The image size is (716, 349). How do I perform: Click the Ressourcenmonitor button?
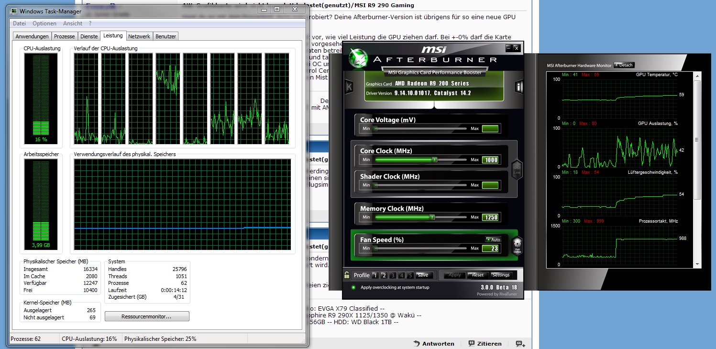tap(147, 316)
